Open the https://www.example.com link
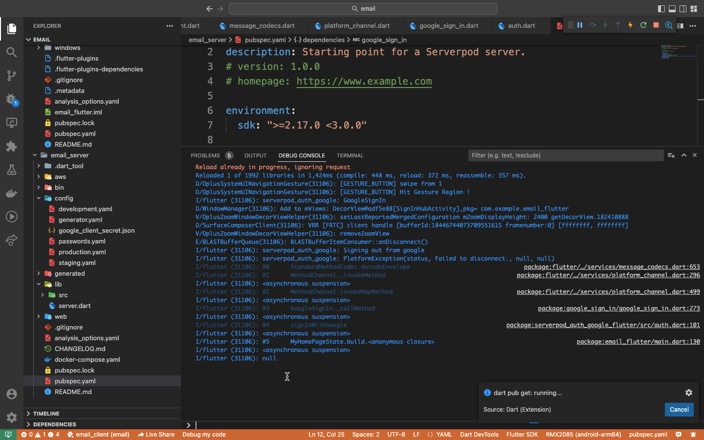The width and height of the screenshot is (704, 440). click(x=364, y=81)
